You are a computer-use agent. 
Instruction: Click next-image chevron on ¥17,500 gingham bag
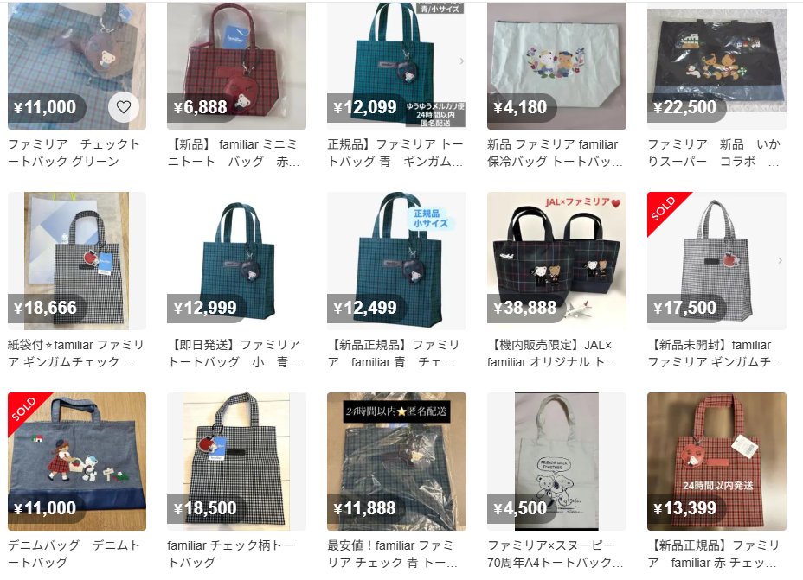pos(780,260)
